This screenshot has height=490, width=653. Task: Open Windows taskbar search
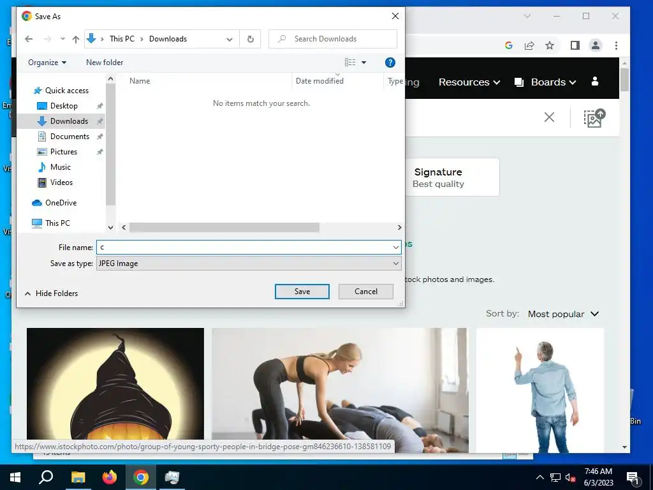pyautogui.click(x=46, y=477)
